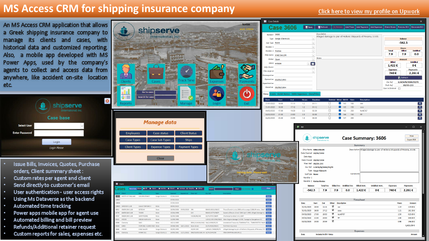The height and width of the screenshot is (241, 429).
Task: Toggle Deleted checkbox in last timesheet row
Action: [329, 118]
